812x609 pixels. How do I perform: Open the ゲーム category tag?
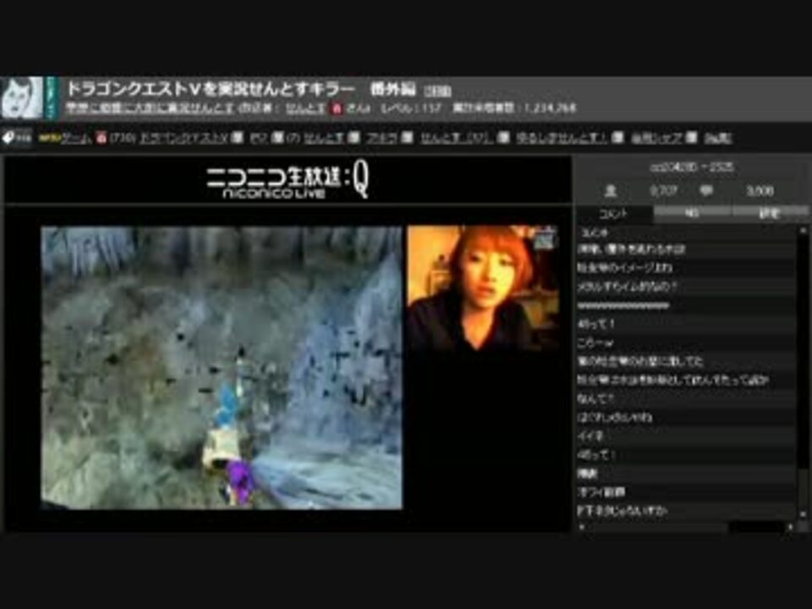coord(77,138)
